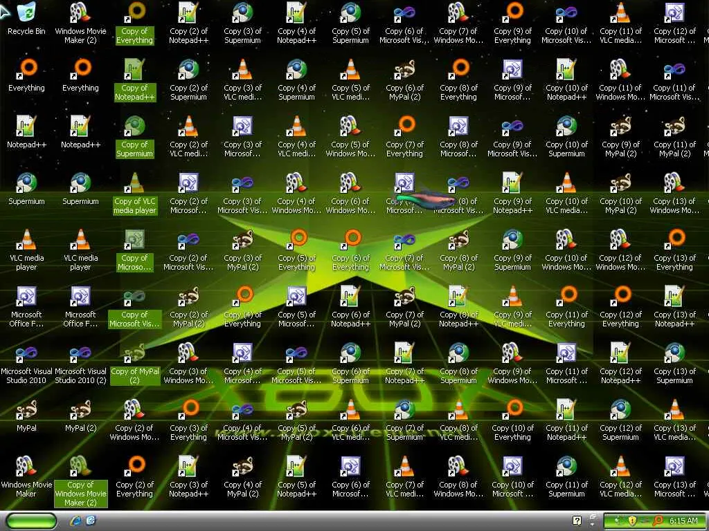Viewport: 709px width, 531px height.
Task: Click the question mark help icon on taskbar
Action: [x=577, y=521]
